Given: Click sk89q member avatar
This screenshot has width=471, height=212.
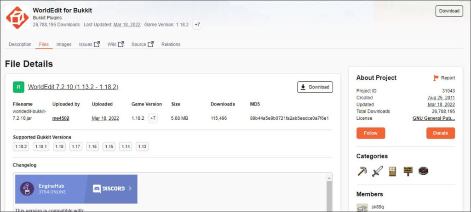Looking at the screenshot, I should [362, 208].
